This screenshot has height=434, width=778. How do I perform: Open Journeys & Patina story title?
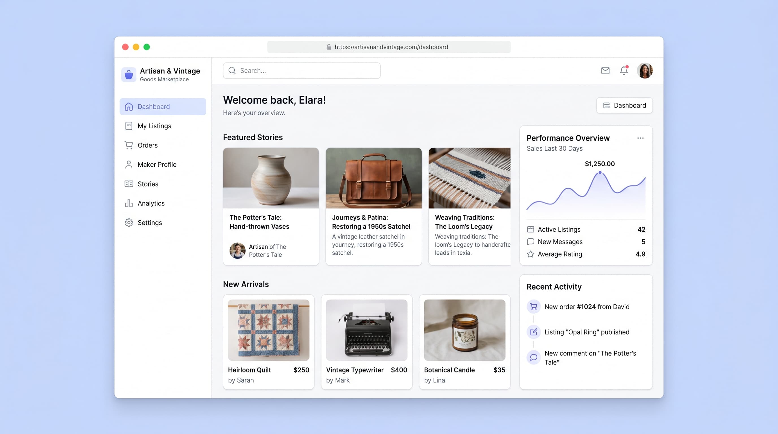point(371,222)
